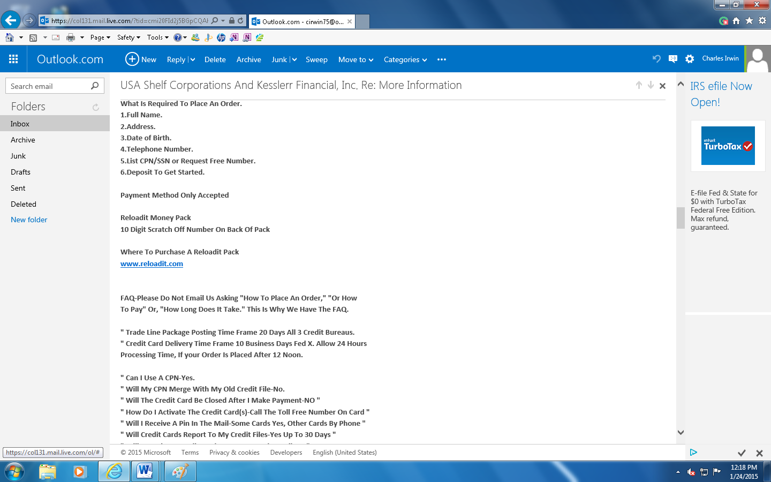
Task: Open the Safety menu dropdown
Action: pyautogui.click(x=128, y=37)
